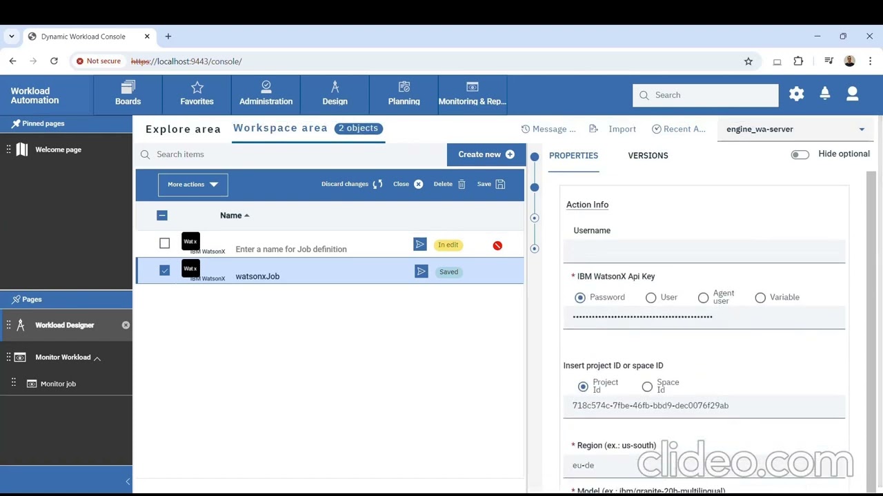Image resolution: width=883 pixels, height=496 pixels.
Task: Open the Design menu
Action: 335,94
